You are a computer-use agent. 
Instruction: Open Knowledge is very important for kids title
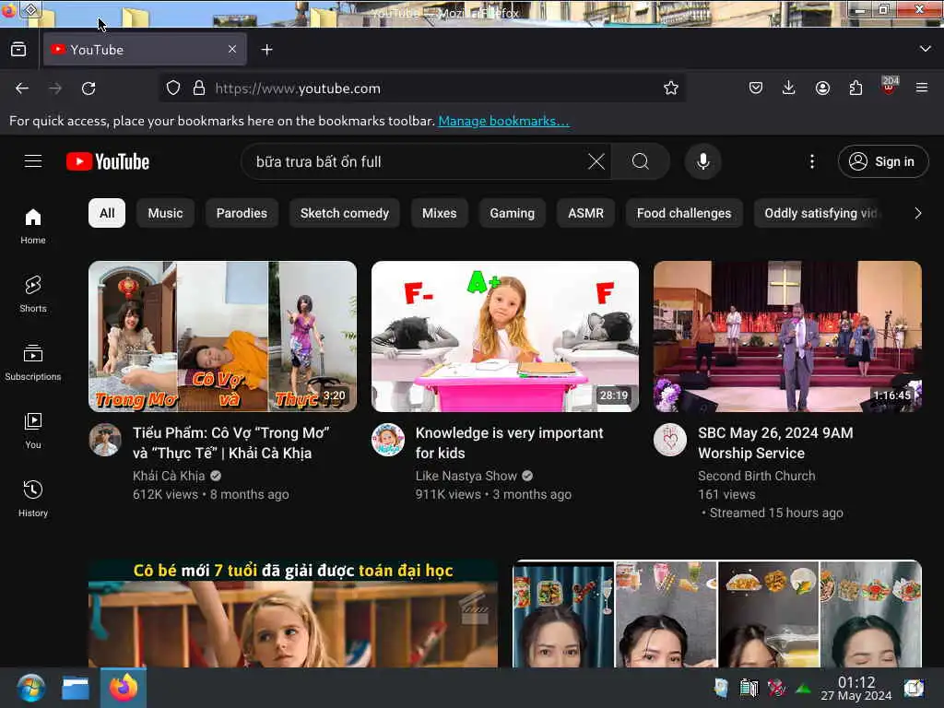click(x=509, y=442)
